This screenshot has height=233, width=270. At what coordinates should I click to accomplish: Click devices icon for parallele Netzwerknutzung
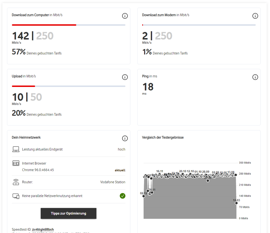(x=16, y=196)
